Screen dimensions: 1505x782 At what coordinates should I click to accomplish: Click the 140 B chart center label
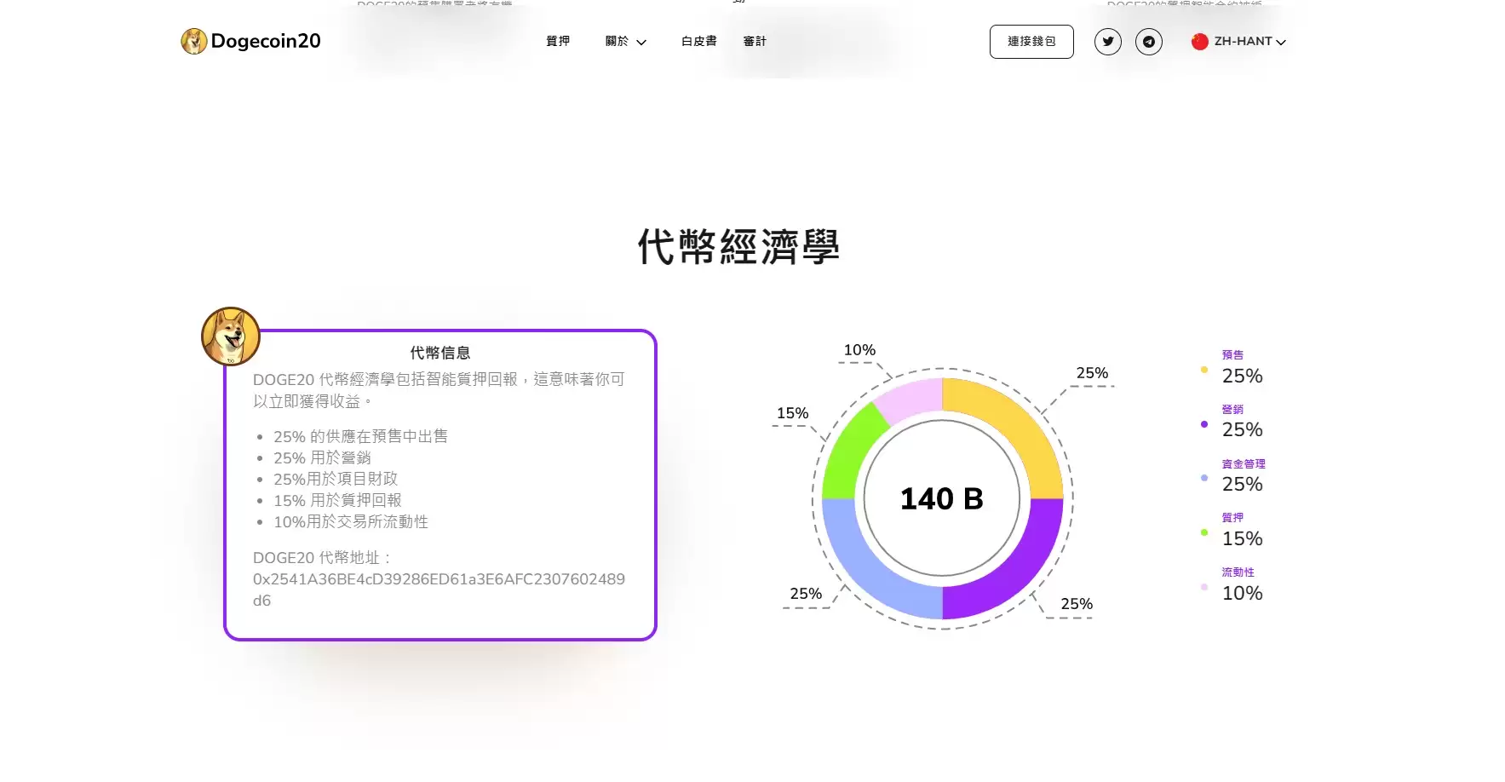[x=941, y=499]
